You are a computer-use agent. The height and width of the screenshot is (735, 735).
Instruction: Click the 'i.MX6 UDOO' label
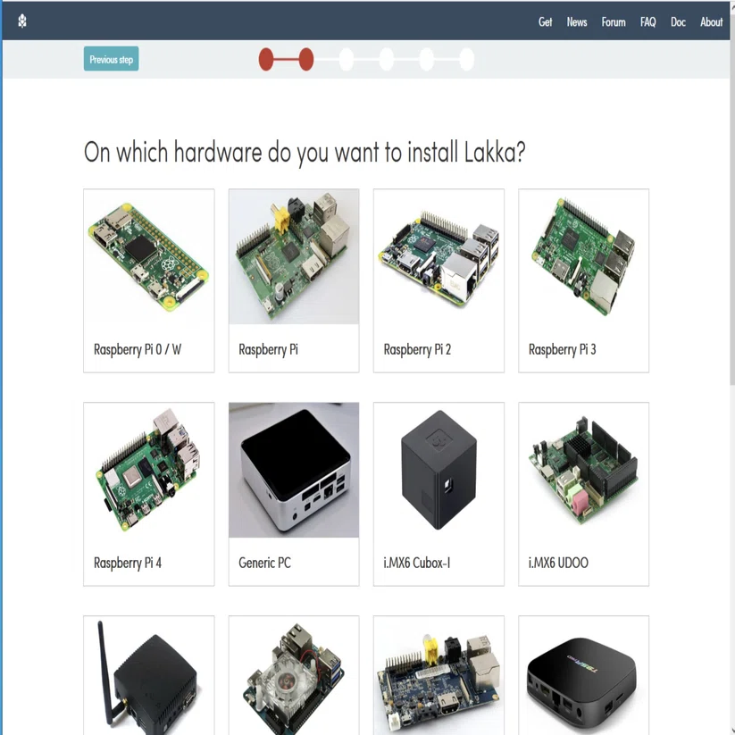pos(558,563)
